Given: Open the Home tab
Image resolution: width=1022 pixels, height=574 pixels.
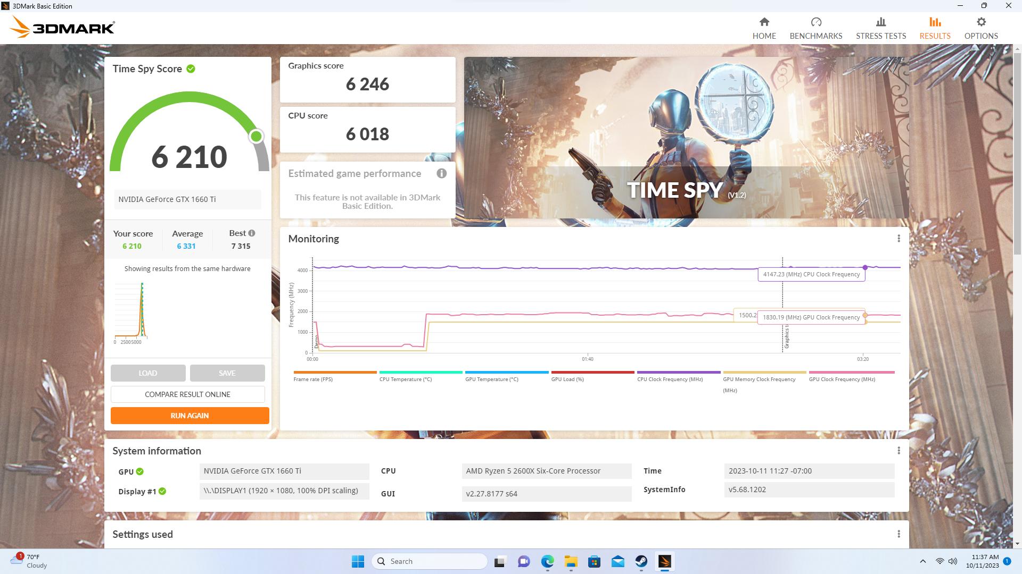Looking at the screenshot, I should tap(764, 28).
